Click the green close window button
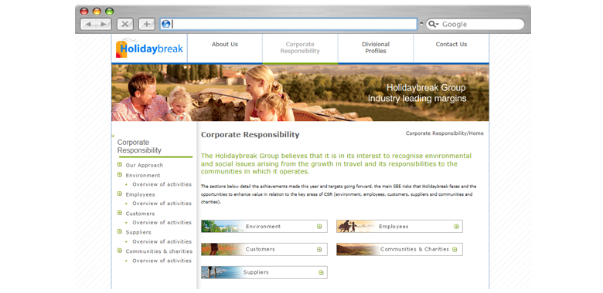Screen dimensions: 603x293 point(110,11)
